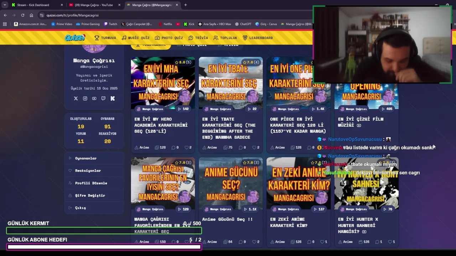
Task: Click the browser reload icon
Action: coord(22,15)
